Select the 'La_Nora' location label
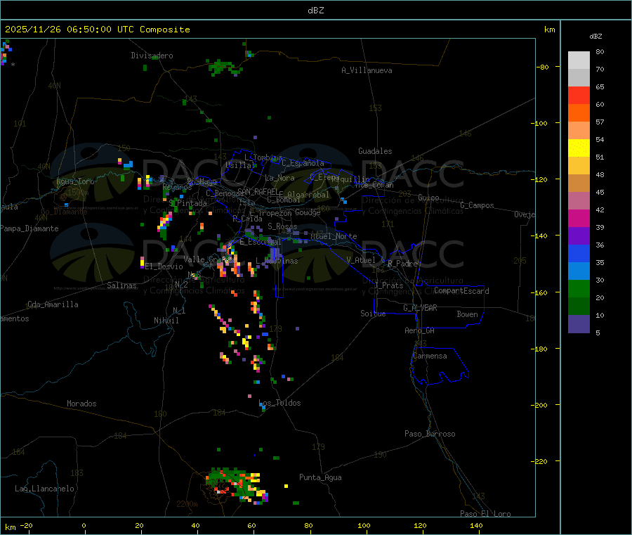The image size is (632, 535). click(x=279, y=178)
